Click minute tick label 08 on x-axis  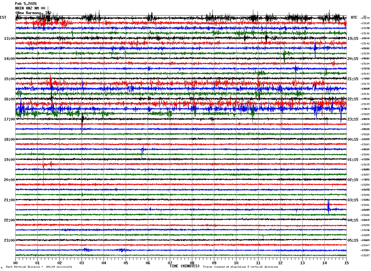point(192,263)
